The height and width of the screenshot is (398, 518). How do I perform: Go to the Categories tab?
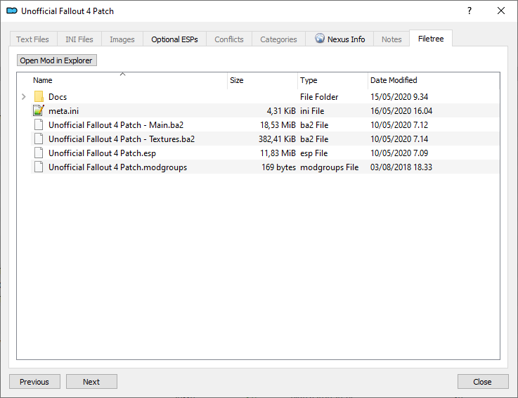[x=278, y=39]
